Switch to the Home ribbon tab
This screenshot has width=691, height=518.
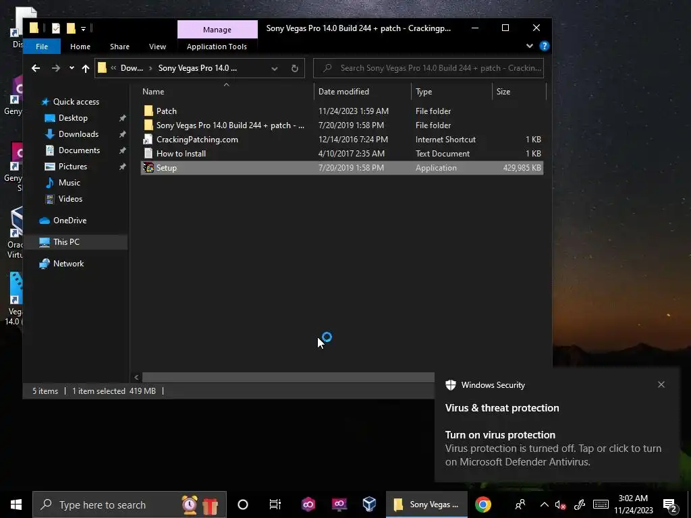coord(80,47)
